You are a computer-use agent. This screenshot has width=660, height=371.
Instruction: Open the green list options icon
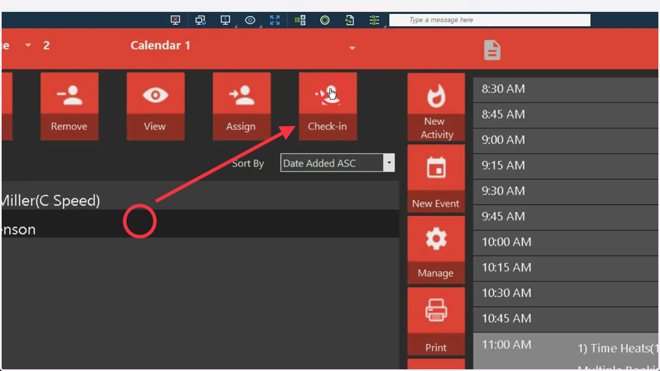coord(375,20)
